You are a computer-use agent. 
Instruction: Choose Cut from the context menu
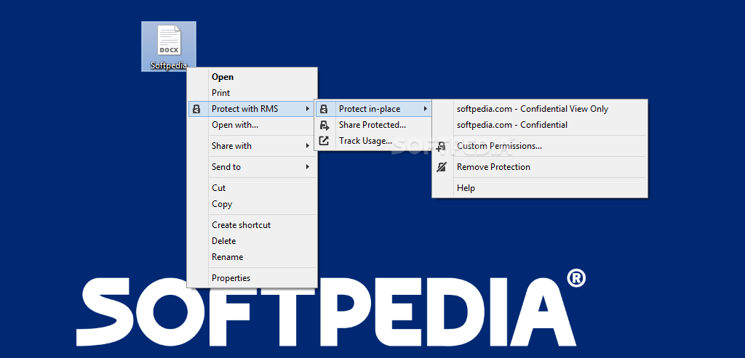point(252,188)
